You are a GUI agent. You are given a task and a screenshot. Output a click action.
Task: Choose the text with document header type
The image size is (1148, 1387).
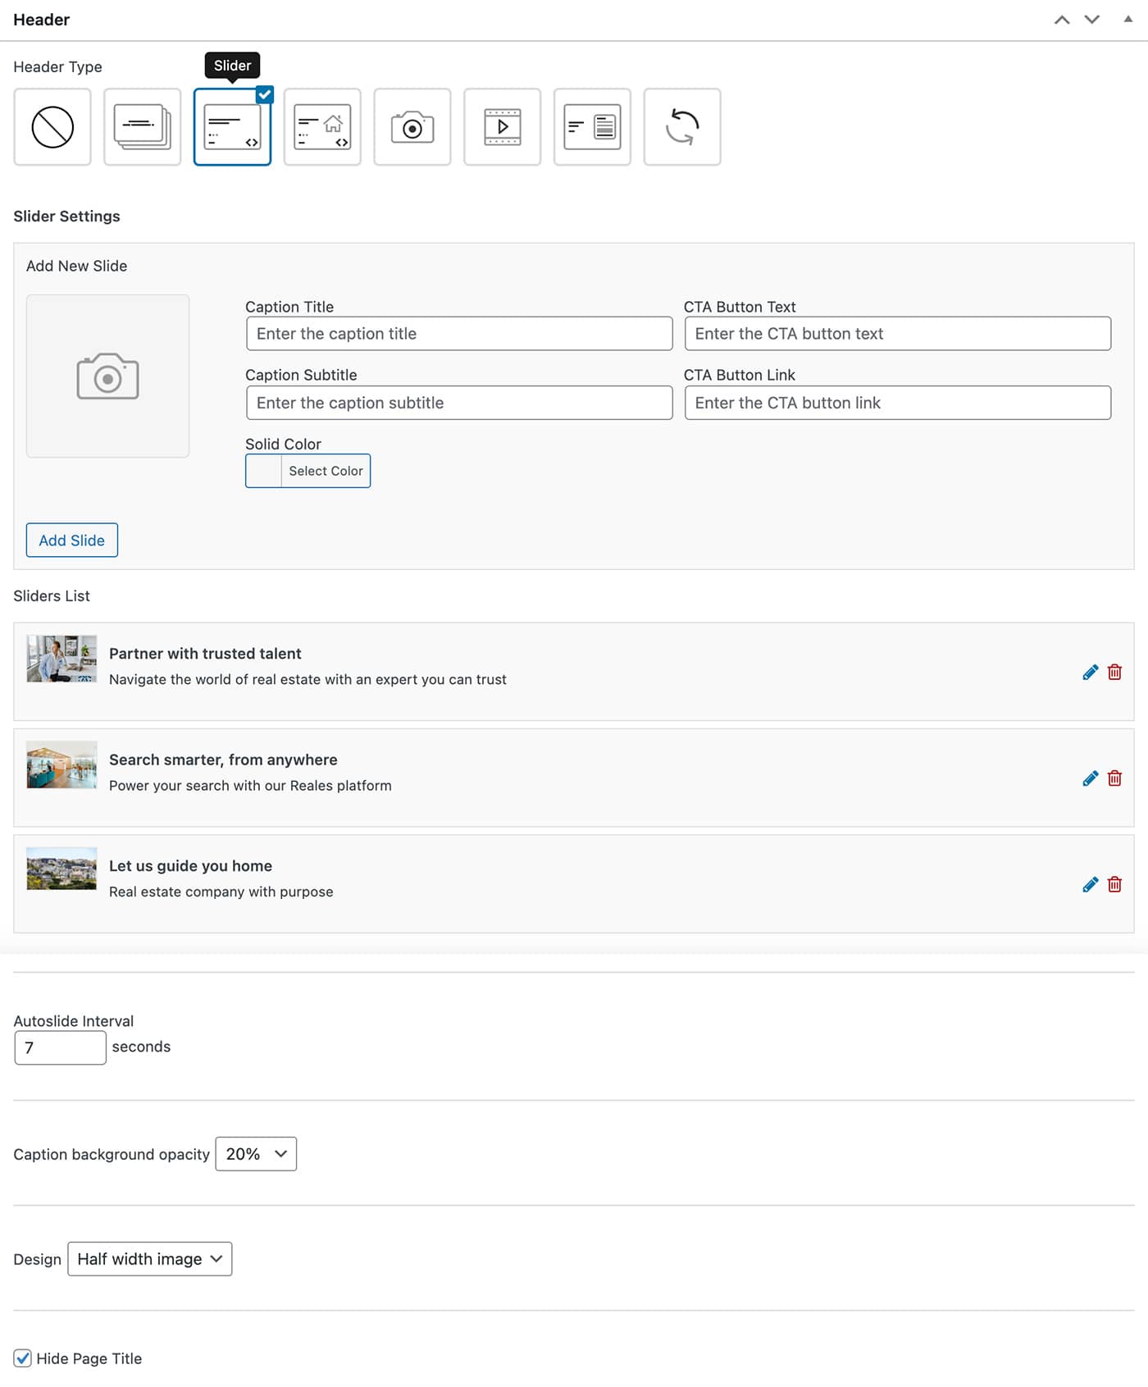point(592,127)
